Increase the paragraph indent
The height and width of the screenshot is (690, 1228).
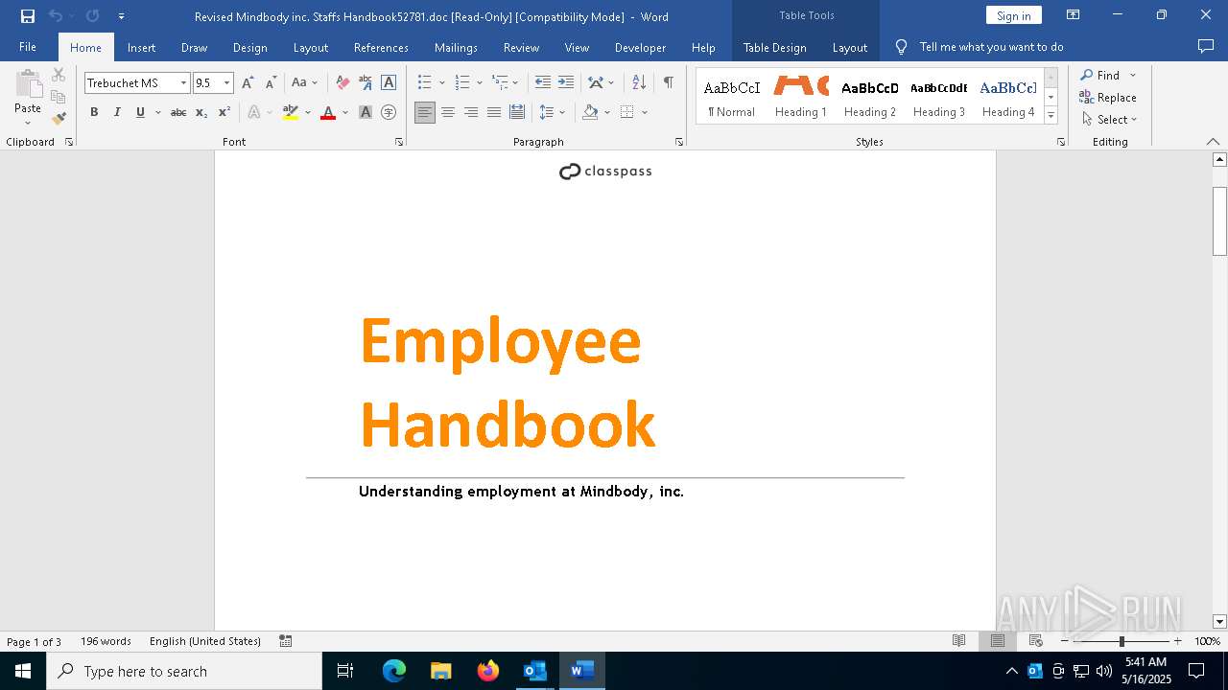click(566, 82)
